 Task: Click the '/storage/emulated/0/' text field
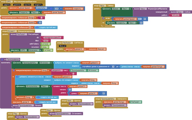pos(52,37)
